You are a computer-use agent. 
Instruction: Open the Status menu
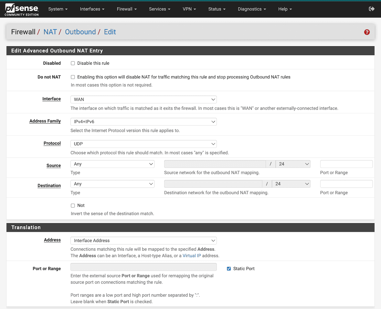tap(216, 9)
